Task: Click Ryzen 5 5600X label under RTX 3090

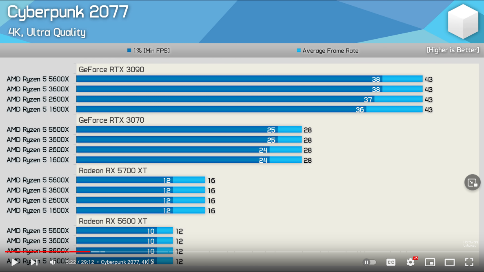Action: click(38, 79)
